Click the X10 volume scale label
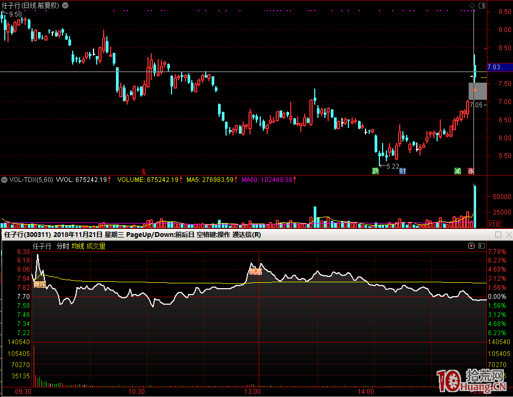513x397 pixels. [x=494, y=225]
